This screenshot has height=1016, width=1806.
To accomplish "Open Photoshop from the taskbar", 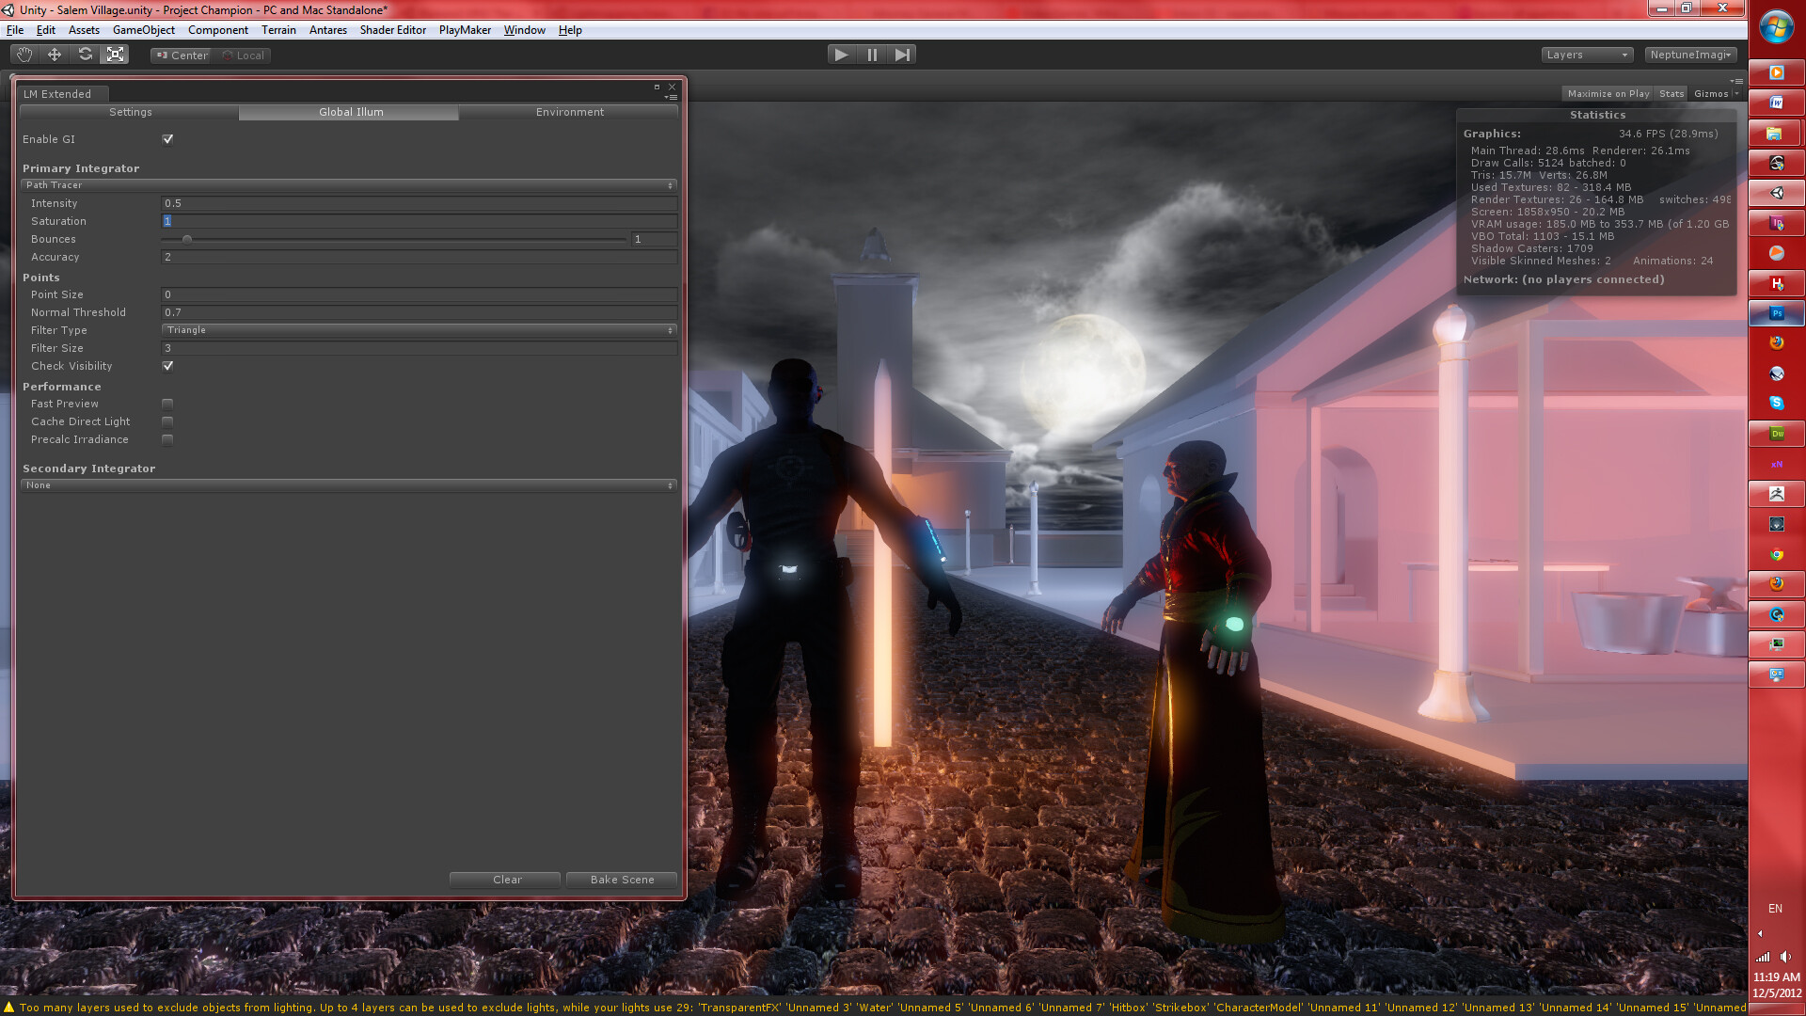I will (x=1776, y=313).
